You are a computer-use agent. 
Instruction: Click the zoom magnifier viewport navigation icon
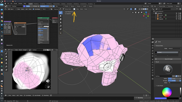[141, 12]
